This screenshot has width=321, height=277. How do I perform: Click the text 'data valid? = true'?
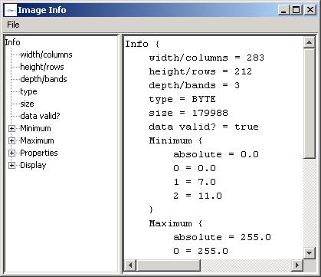pyautogui.click(x=204, y=127)
